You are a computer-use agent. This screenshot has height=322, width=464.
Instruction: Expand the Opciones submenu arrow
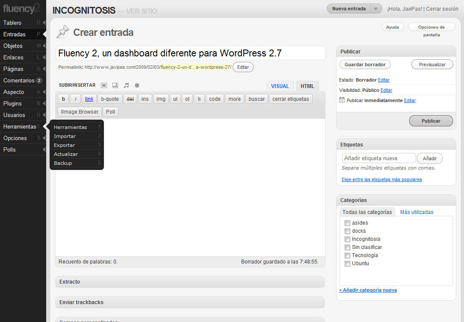(44, 138)
